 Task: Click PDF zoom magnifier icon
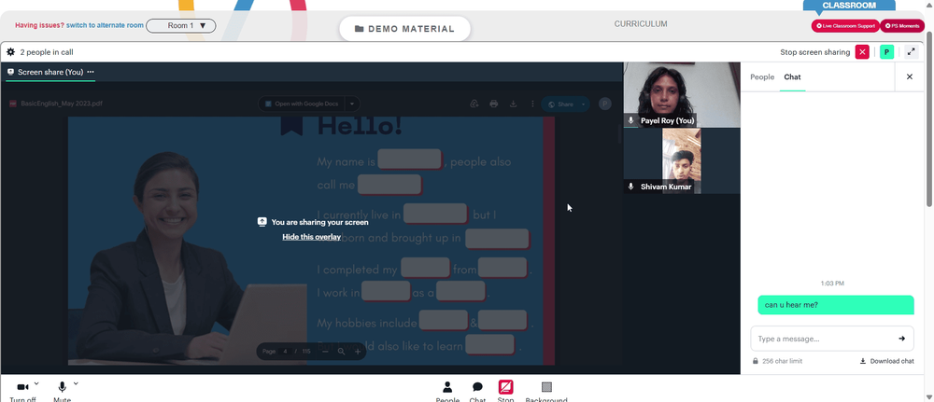[x=341, y=352]
